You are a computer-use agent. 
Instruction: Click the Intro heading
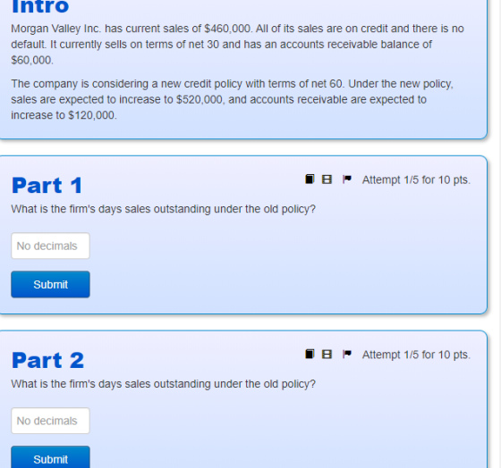[x=40, y=6]
